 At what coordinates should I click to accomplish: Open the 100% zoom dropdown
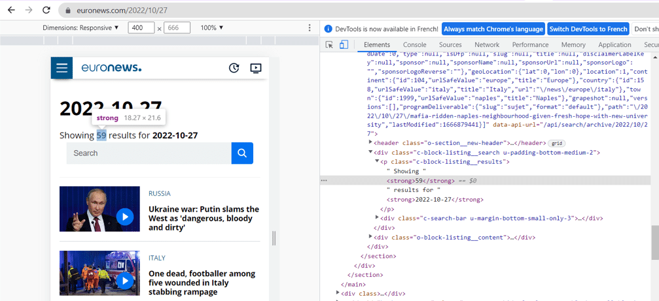click(x=212, y=28)
